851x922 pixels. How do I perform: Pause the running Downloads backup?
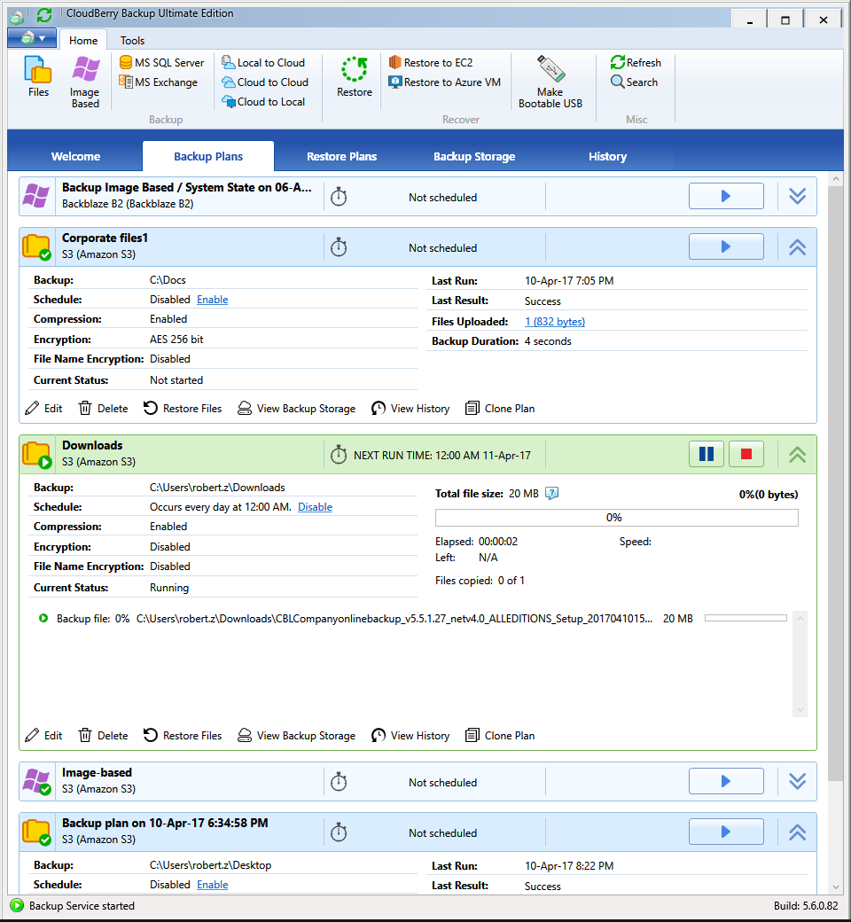point(707,454)
